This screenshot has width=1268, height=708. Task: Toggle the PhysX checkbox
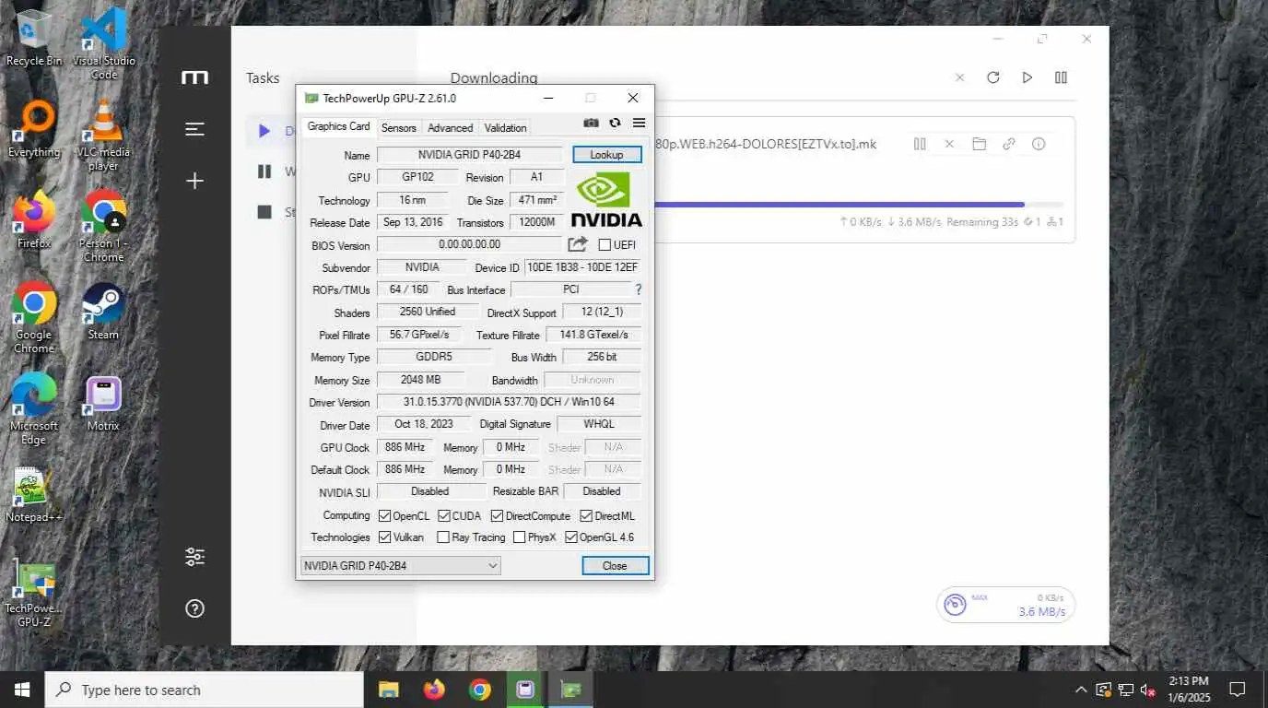[519, 537]
